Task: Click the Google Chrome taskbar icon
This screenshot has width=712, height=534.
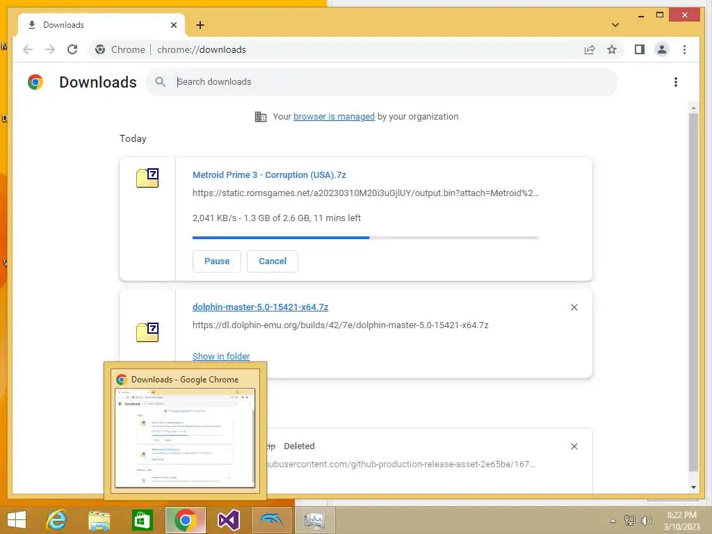Action: coord(185,520)
